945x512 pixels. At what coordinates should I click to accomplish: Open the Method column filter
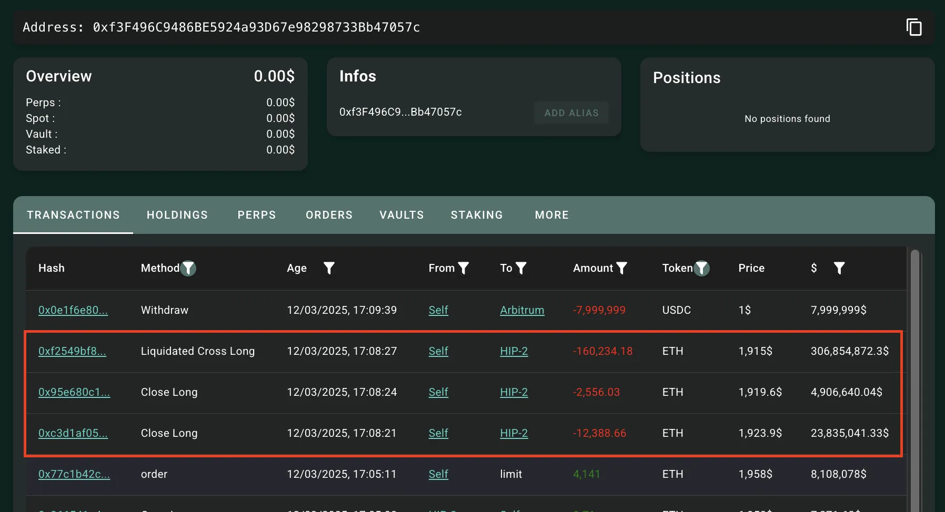pyautogui.click(x=188, y=268)
